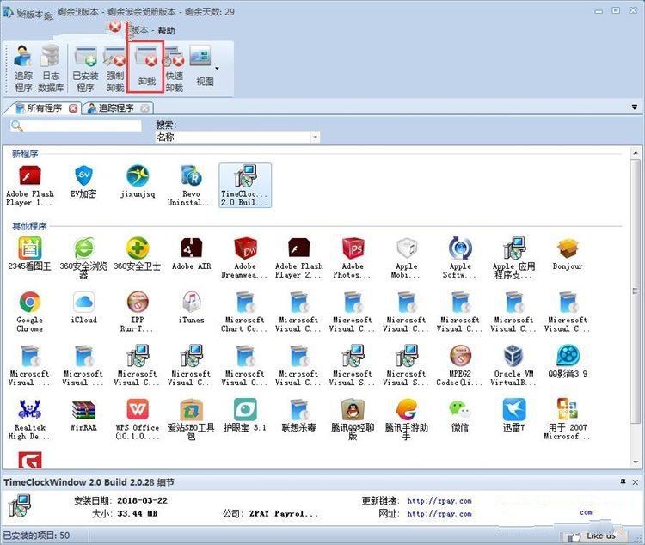This screenshot has height=545, width=645.
Task: Close the TimeClockWindow details panel
Action: pos(636,481)
